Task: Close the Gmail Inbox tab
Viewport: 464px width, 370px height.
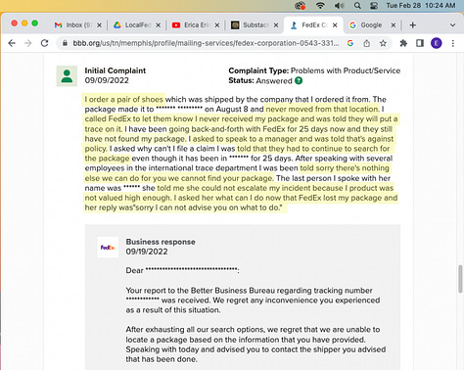Action: pyautogui.click(x=99, y=25)
